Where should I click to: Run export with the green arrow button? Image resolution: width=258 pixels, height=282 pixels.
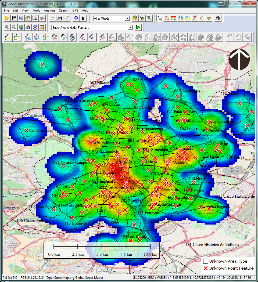coord(138,27)
